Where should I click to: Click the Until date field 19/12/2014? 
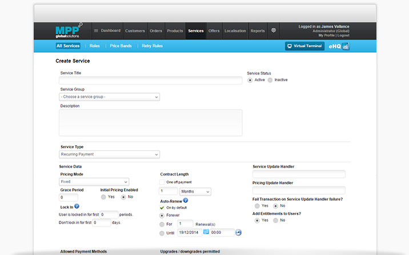190,233
